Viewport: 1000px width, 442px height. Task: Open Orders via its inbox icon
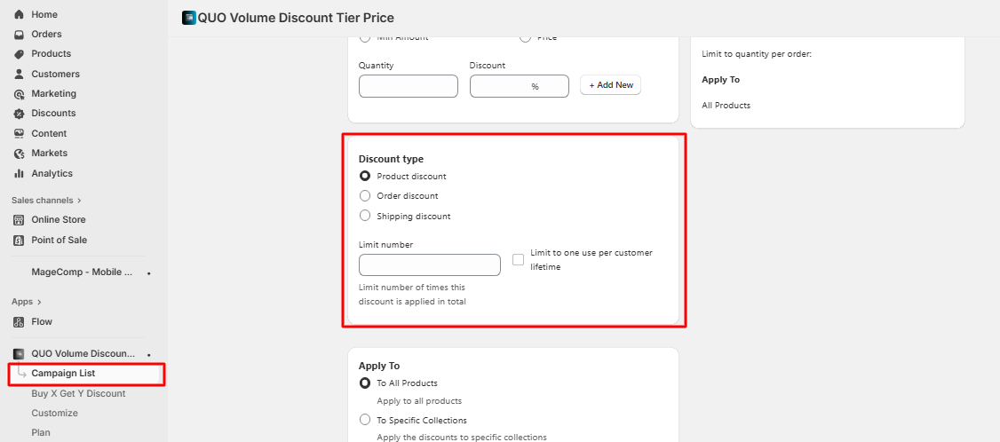tap(19, 35)
